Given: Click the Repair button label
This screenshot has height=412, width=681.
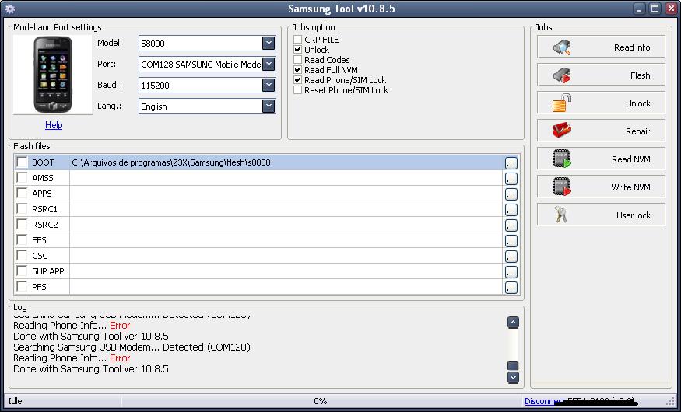Looking at the screenshot, I should click(x=637, y=131).
